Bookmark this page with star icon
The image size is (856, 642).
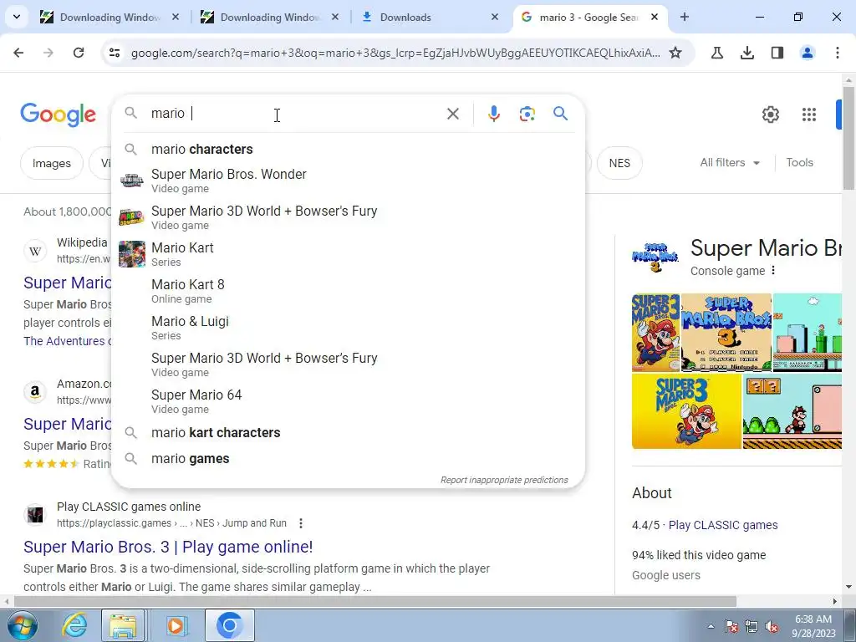(x=675, y=53)
